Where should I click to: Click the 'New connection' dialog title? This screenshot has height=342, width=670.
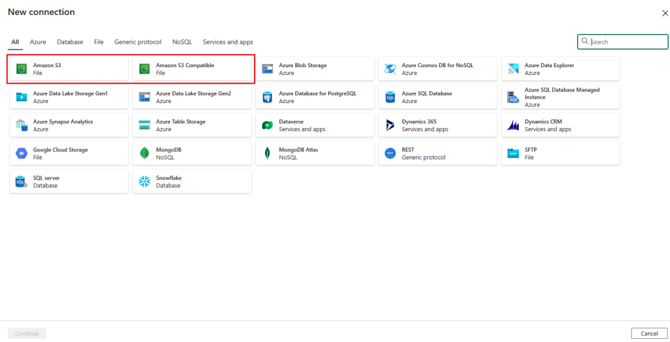(x=41, y=12)
